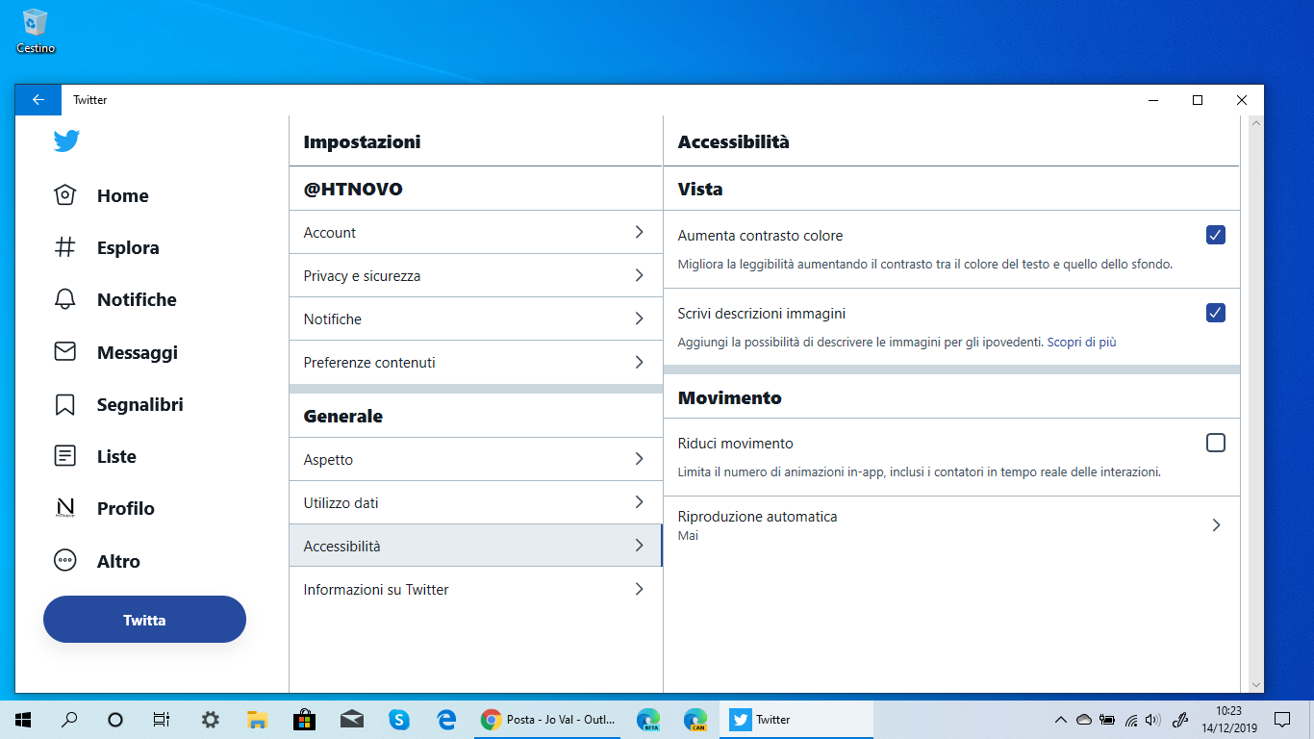
Task: Click the Altro three-dots icon
Action: [64, 561]
